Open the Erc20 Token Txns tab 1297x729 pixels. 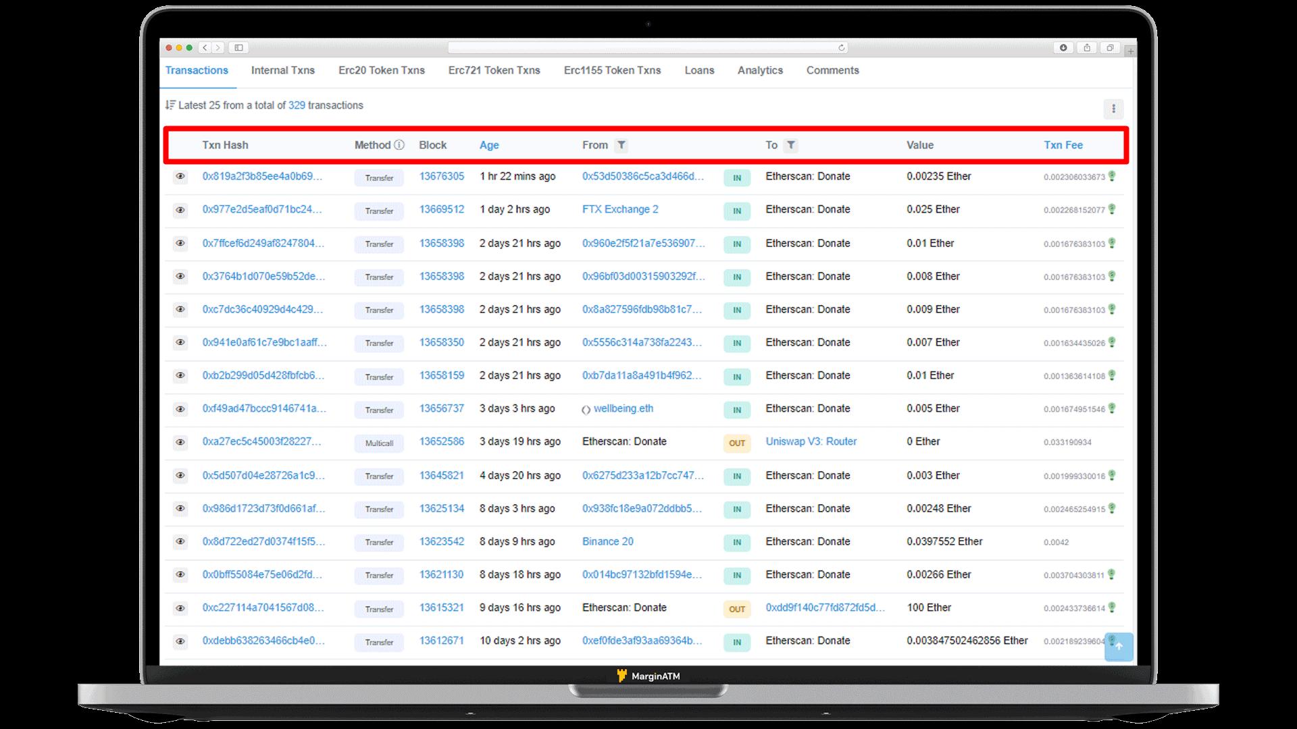382,70
